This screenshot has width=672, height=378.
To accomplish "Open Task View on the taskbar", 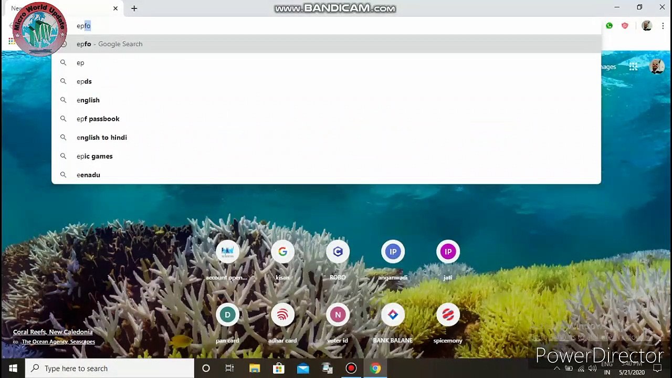I will 229,369.
